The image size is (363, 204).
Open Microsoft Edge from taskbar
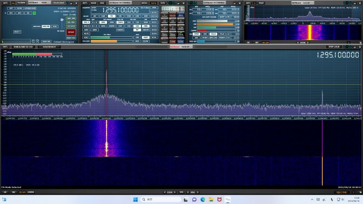coord(203,199)
